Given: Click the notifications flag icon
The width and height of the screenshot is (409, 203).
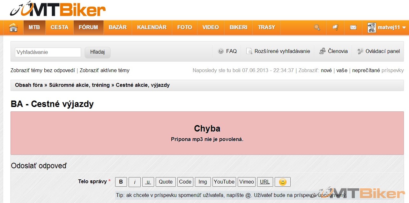Looking at the screenshot, I should pyautogui.click(x=335, y=27).
